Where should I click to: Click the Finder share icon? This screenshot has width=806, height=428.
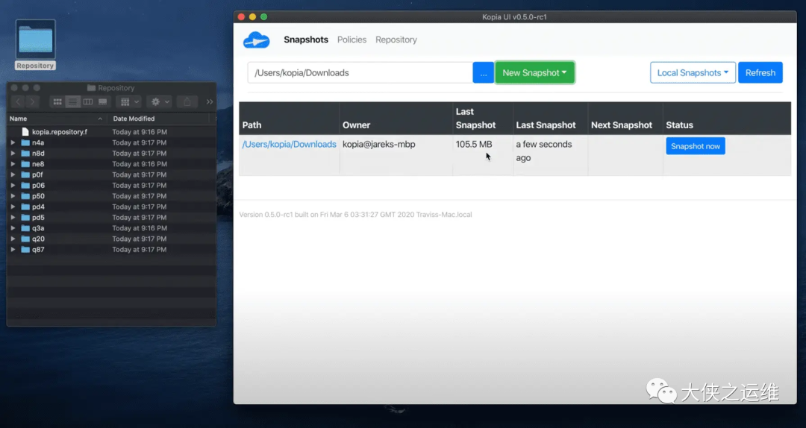pos(187,101)
